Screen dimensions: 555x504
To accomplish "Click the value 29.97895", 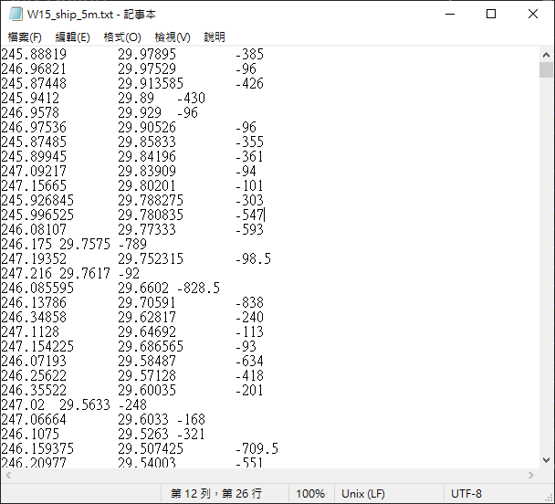I will 147,54.
